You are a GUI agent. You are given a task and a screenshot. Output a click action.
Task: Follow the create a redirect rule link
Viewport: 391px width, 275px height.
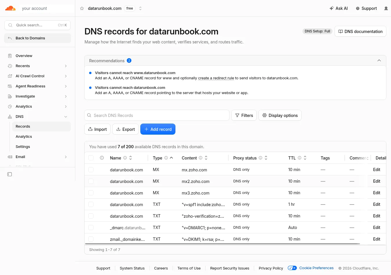click(x=216, y=78)
